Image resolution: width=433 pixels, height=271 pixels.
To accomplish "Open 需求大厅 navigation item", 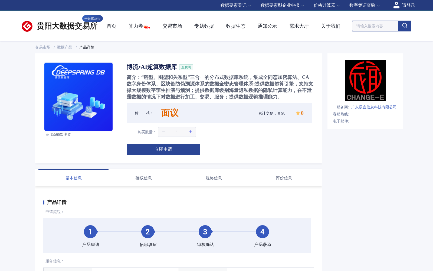I will tap(299, 26).
